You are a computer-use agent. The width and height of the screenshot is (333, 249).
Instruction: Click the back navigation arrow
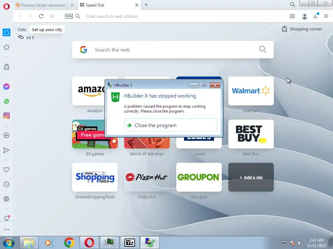point(20,16)
